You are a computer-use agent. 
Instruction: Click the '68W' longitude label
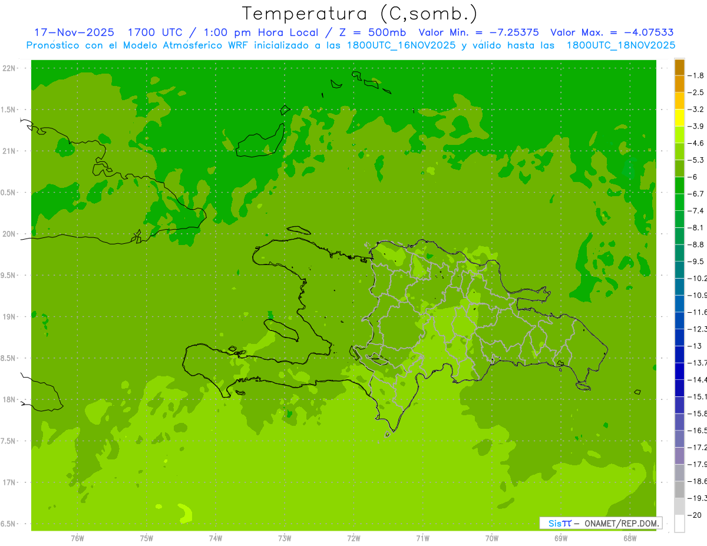(x=630, y=538)
